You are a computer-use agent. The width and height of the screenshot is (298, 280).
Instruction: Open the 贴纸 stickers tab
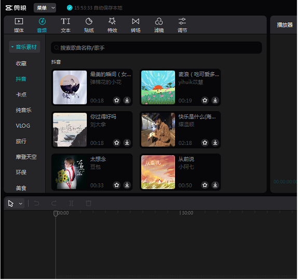(x=89, y=25)
